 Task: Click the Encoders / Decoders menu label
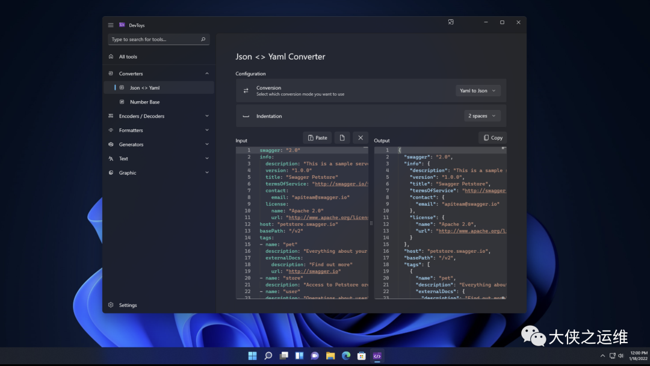click(141, 116)
